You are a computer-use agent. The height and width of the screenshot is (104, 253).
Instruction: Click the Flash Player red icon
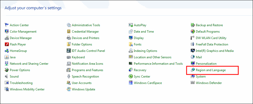tap(7, 44)
